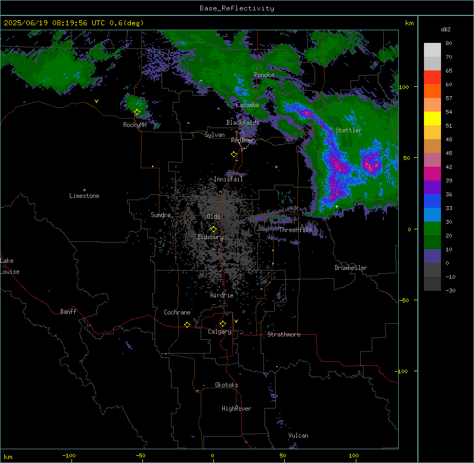Click the Okotoks town label
The height and width of the screenshot is (463, 474).
[227, 385]
